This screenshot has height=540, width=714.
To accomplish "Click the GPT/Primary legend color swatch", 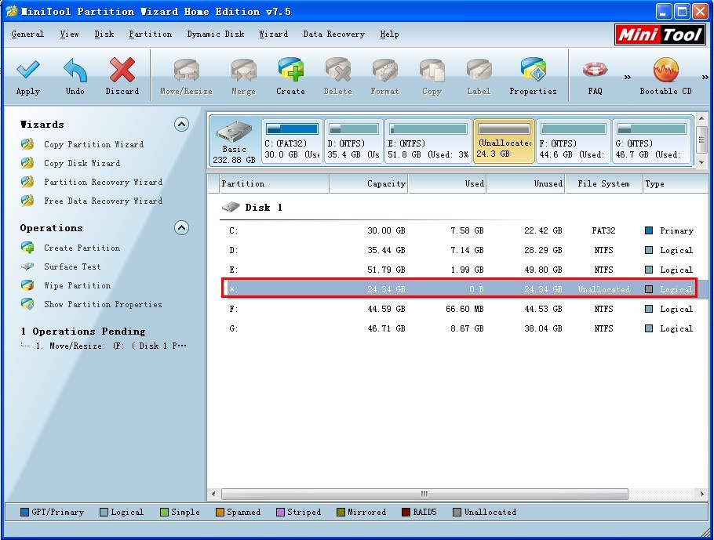I will [x=24, y=513].
